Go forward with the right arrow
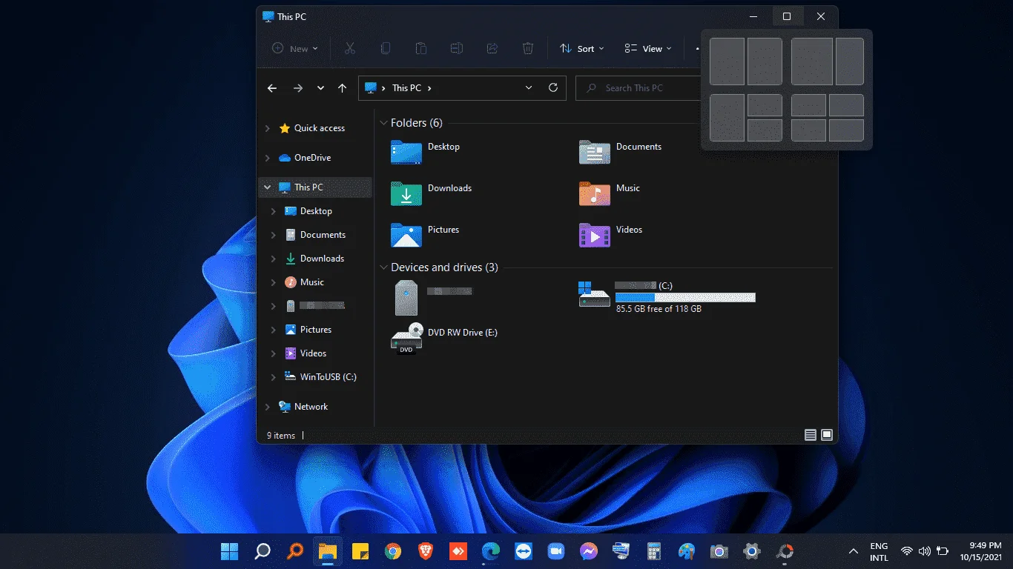The width and height of the screenshot is (1013, 569). click(x=298, y=88)
